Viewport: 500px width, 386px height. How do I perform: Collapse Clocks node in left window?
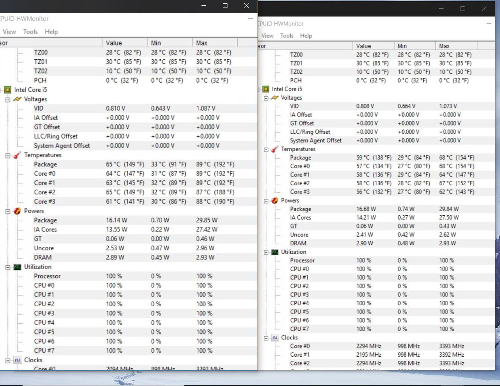8,361
